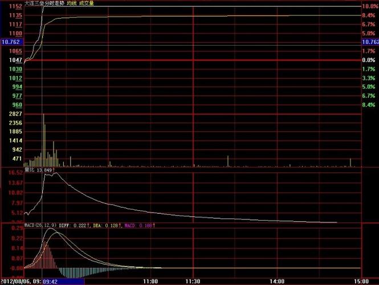Click the 2827 volume axis label

pyautogui.click(x=15, y=113)
